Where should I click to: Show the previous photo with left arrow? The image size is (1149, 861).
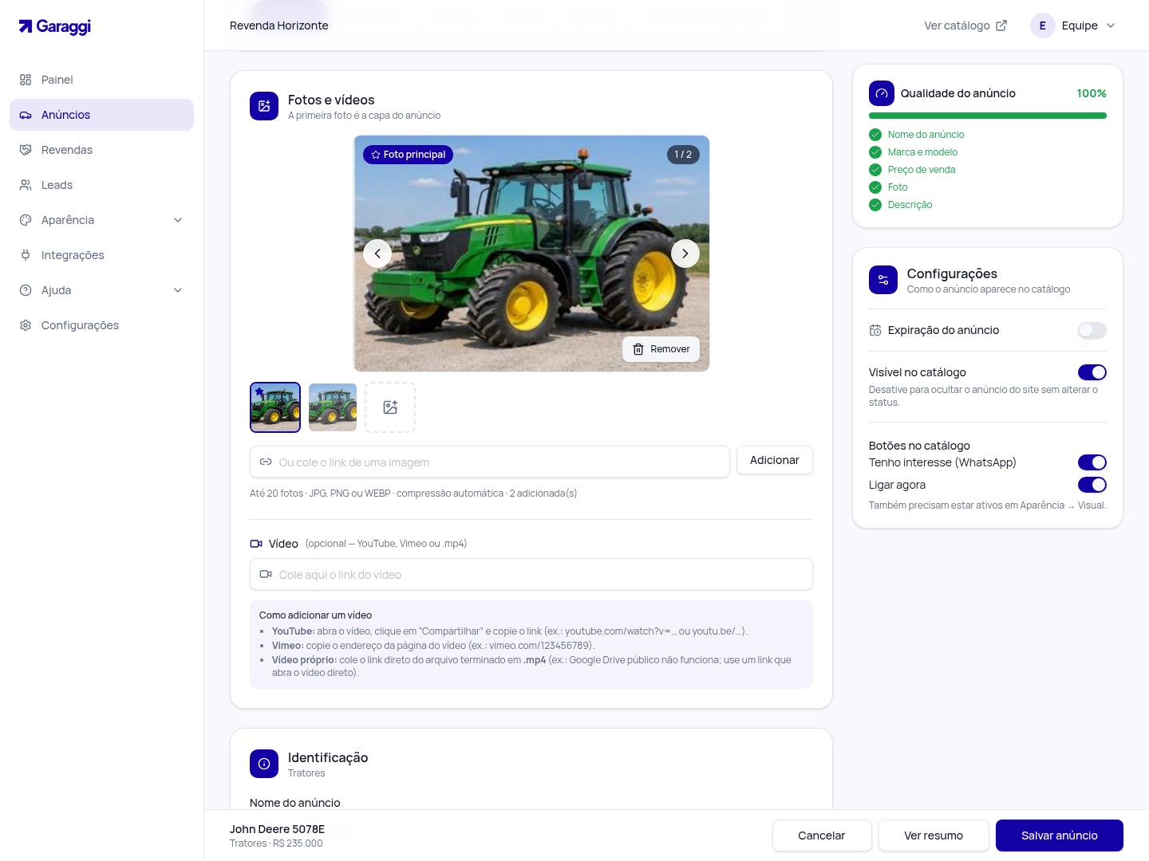pos(377,254)
